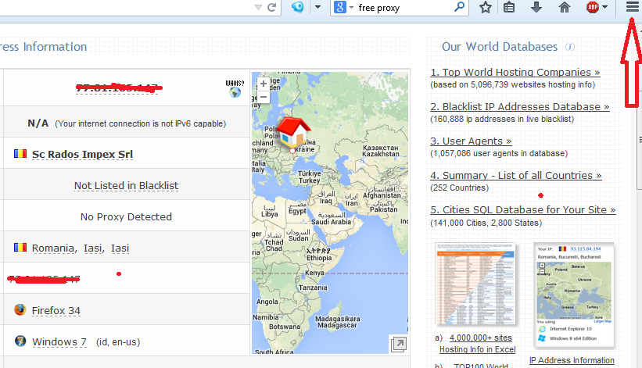Screen dimensions: 642x368
Task: Open Google search engine selector
Action: click(x=343, y=7)
